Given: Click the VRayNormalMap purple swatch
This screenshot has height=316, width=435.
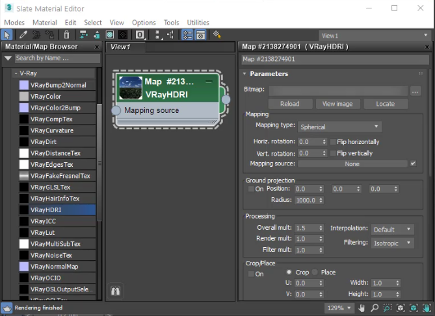Looking at the screenshot, I should click(24, 267).
